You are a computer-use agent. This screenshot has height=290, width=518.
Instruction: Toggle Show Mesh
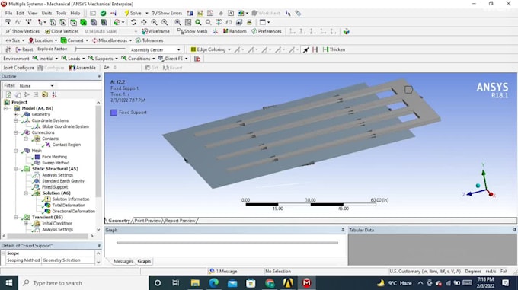tap(192, 31)
